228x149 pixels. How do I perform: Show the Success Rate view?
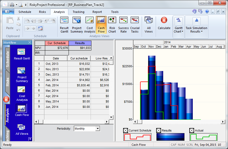(123, 25)
